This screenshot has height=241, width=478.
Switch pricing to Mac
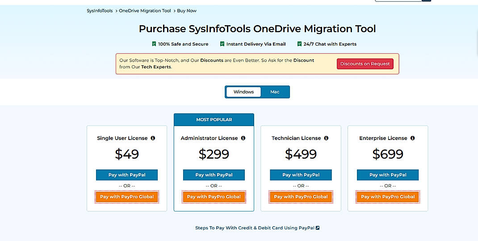click(x=275, y=92)
